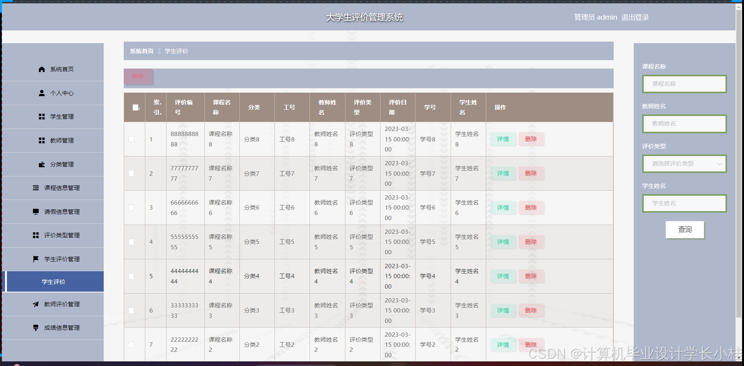Expand 学生管理 in the sidebar
Viewport: 744px width, 366px height.
point(53,117)
